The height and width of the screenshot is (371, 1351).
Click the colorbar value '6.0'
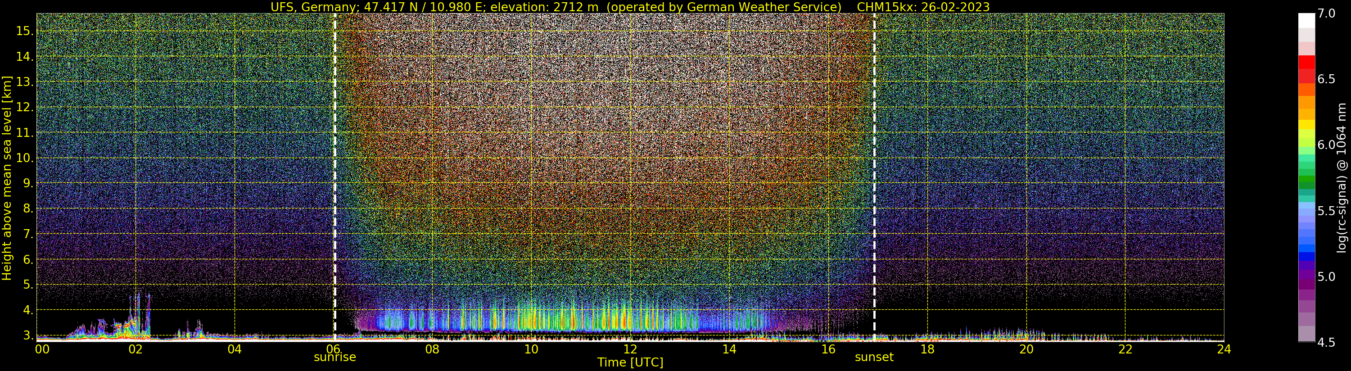coord(1326,145)
